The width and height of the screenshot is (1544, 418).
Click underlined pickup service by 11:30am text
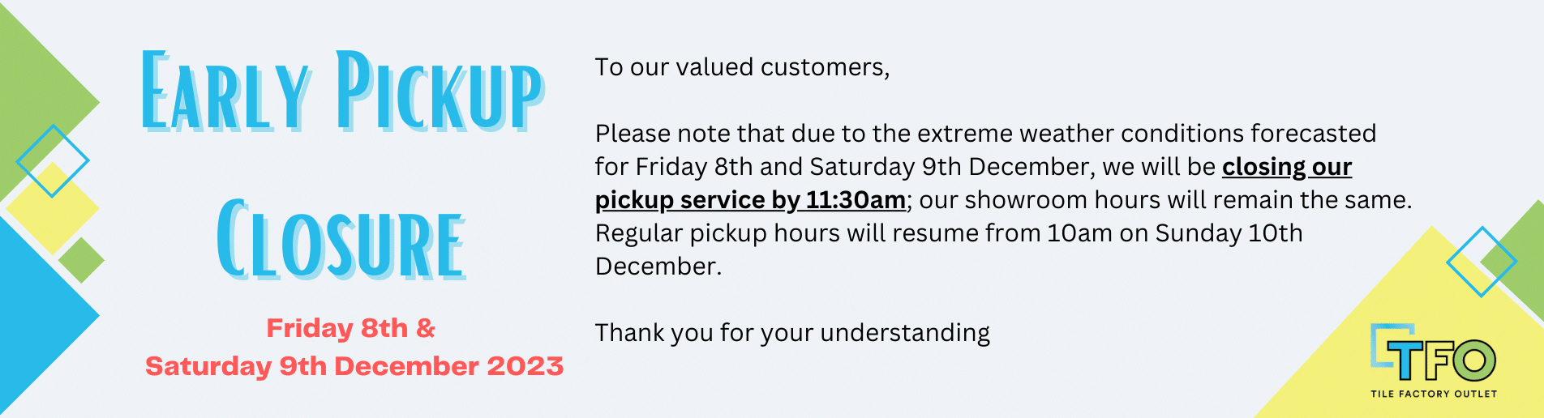coord(750,200)
